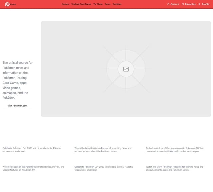Open the Games menu item
The image size is (213, 192).
tap(65, 4)
